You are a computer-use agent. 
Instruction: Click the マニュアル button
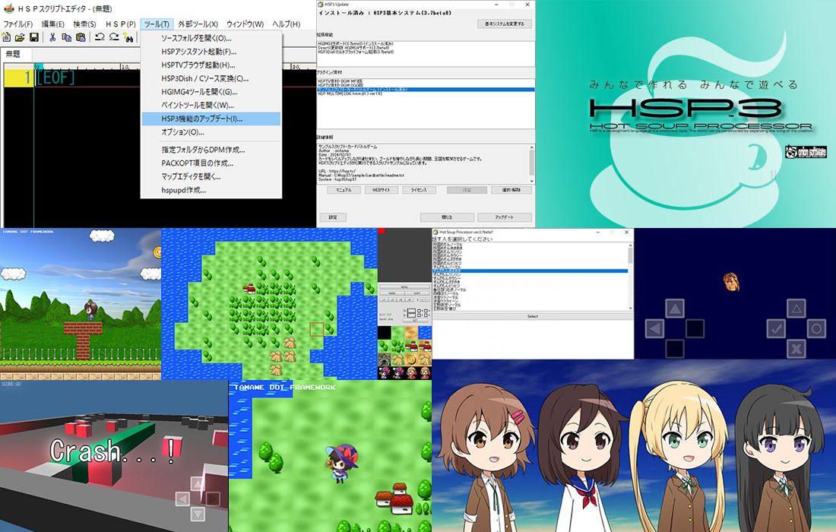(x=344, y=190)
